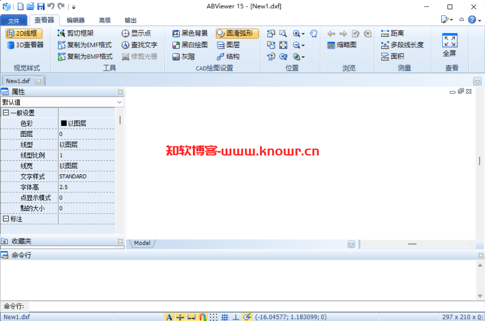
Task: Switch to the 编辑器 ribbon tab
Action: (75, 21)
